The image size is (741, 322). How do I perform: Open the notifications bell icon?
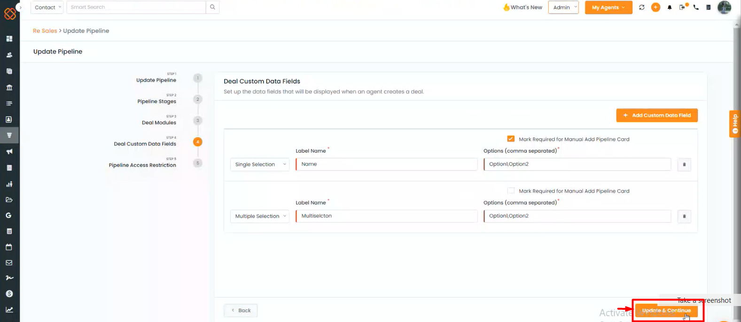(670, 8)
